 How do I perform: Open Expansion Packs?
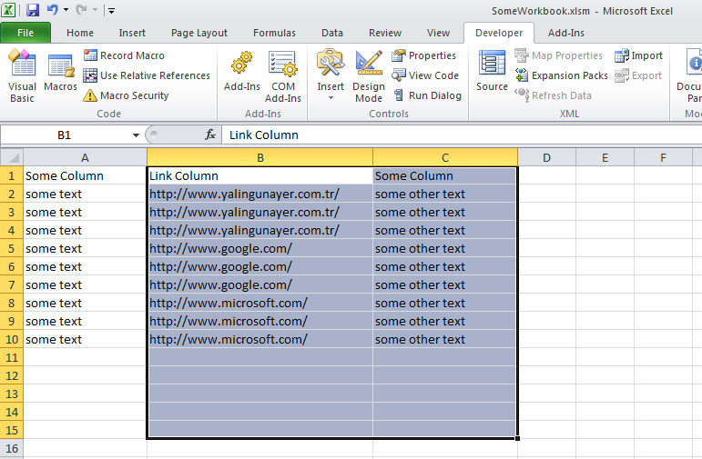pyautogui.click(x=561, y=75)
